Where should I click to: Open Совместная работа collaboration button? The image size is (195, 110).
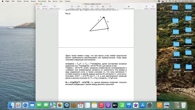129,6
